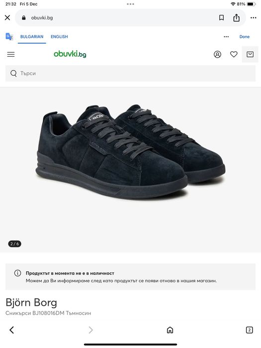Open the user account profile icon
261x348 pixels.
coord(218,54)
